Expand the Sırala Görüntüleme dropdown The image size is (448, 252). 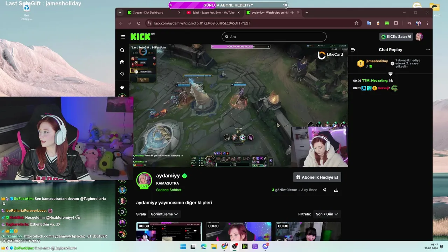[x=164, y=214]
